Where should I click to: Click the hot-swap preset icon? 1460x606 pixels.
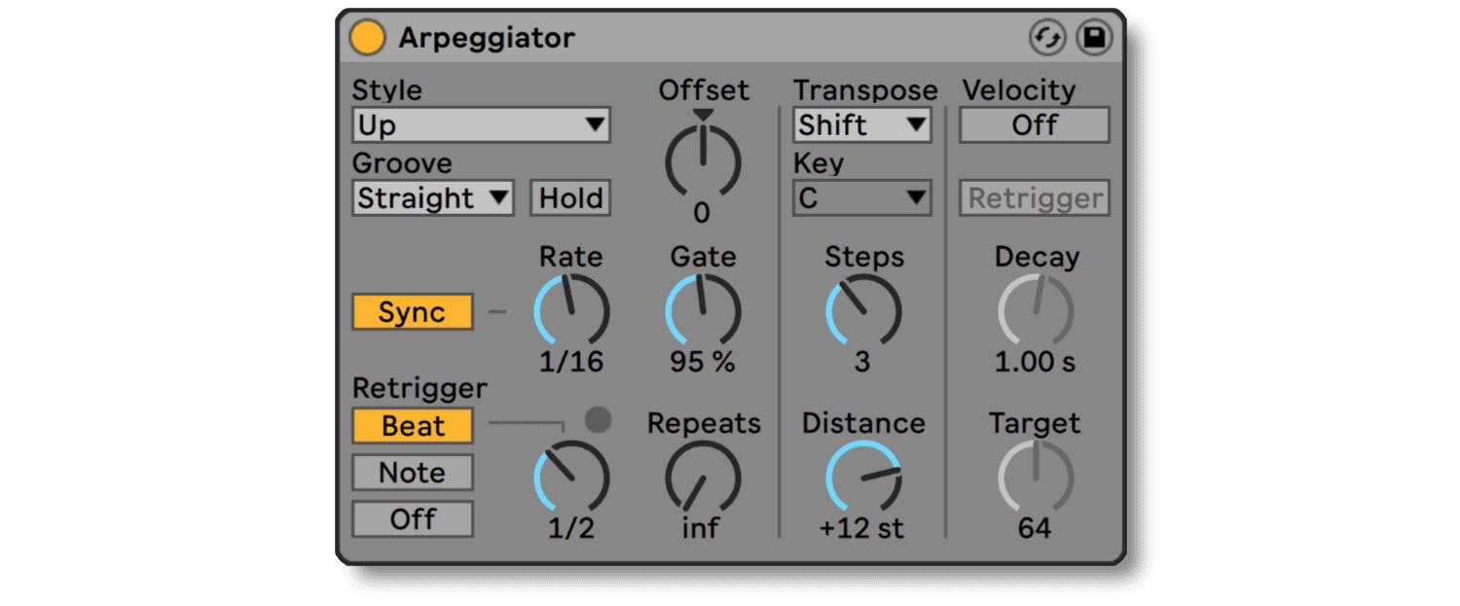coord(1047,38)
